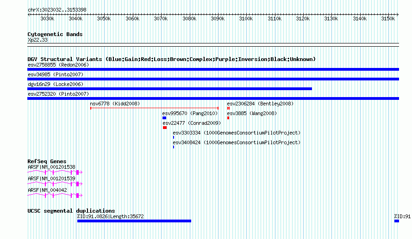Screen dimensions: 412x239
Task: Click the 3060k ruler tick
Action: pyautogui.click(x=132, y=18)
